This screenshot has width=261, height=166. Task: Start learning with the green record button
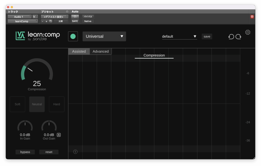point(73,36)
